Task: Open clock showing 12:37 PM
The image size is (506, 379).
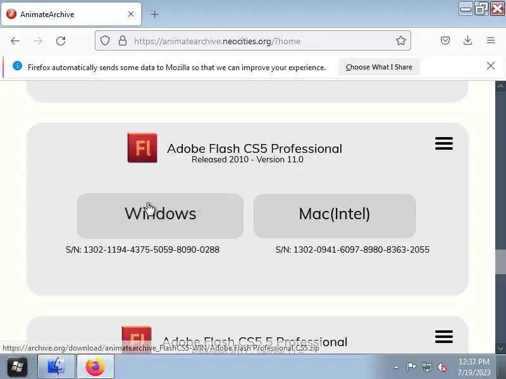Action: pos(474,367)
